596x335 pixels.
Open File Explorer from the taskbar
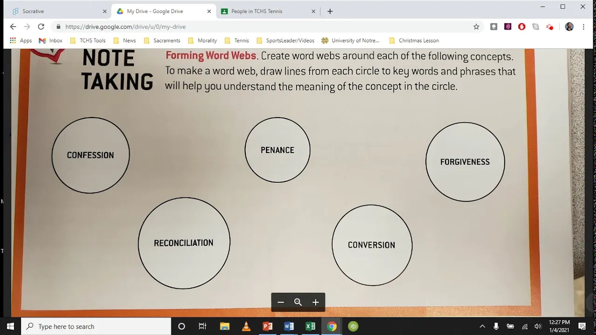click(224, 326)
